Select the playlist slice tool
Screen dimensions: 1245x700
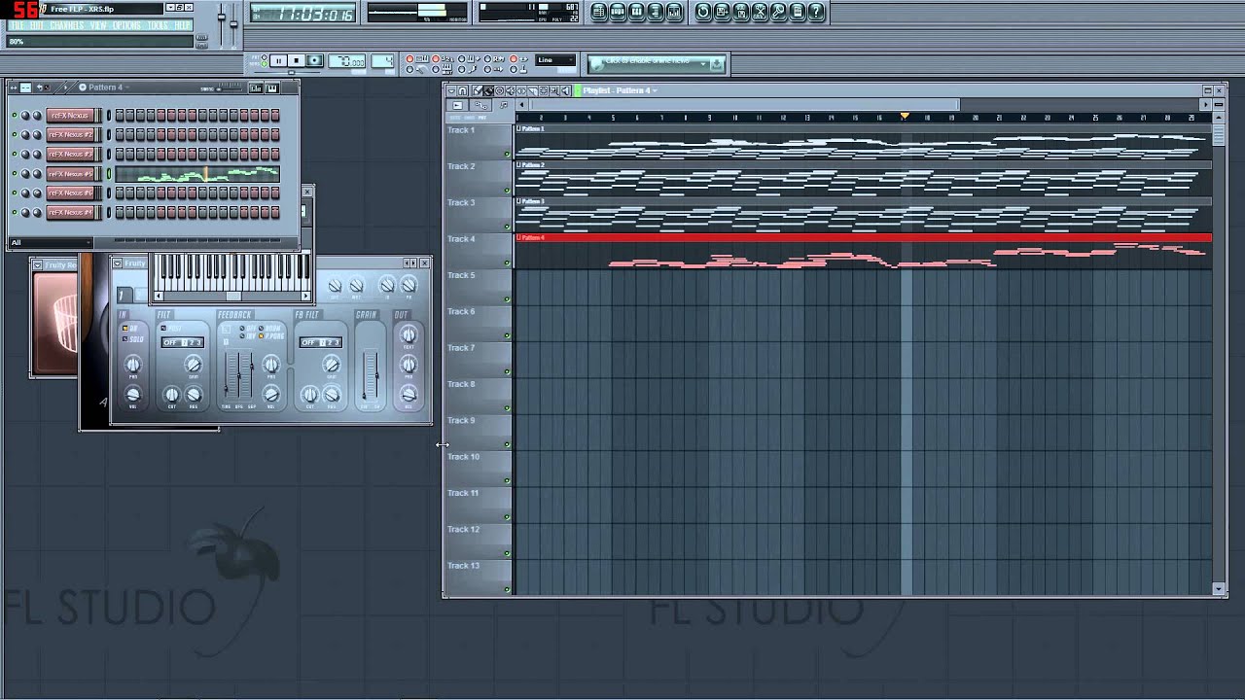click(x=532, y=90)
